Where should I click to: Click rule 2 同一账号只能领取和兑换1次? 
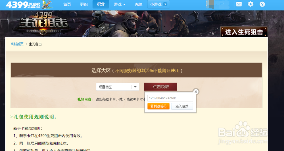pos(41,143)
